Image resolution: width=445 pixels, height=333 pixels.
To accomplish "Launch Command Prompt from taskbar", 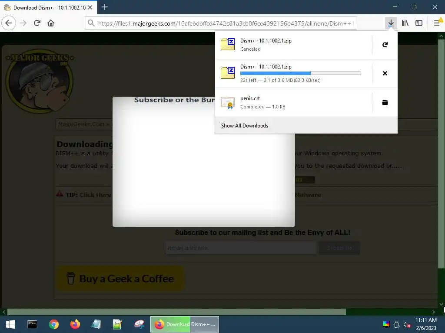I will click(32, 324).
